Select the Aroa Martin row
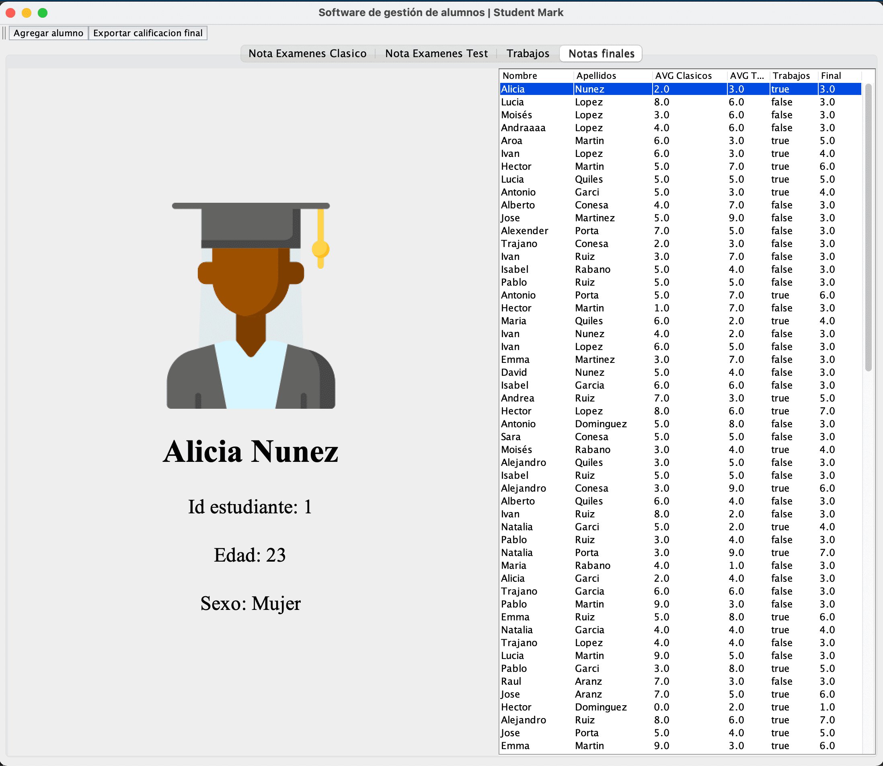 click(680, 141)
